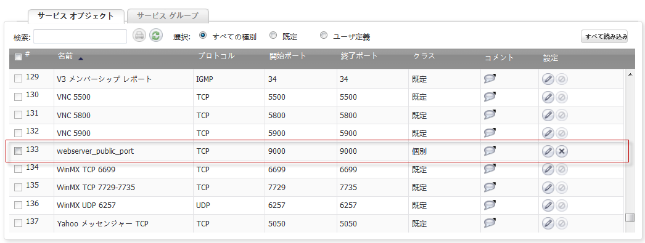
Task: Edit the WinMX UDP 6257 service
Action: point(548,205)
